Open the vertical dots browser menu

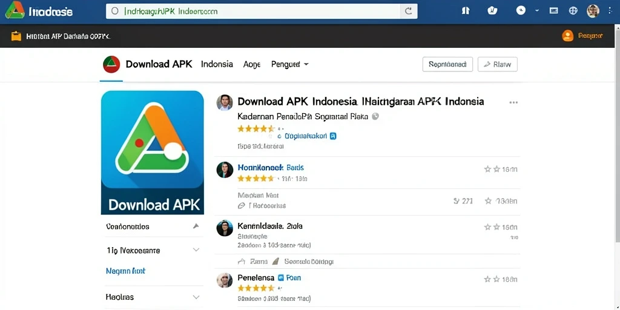[x=610, y=11]
